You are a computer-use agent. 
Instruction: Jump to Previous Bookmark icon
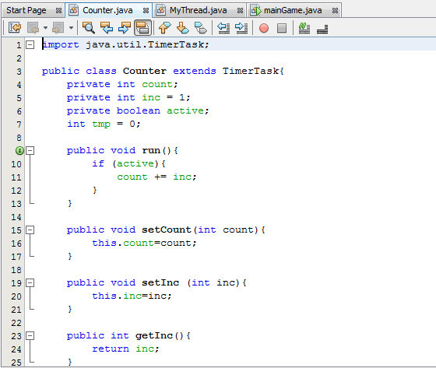coord(164,28)
